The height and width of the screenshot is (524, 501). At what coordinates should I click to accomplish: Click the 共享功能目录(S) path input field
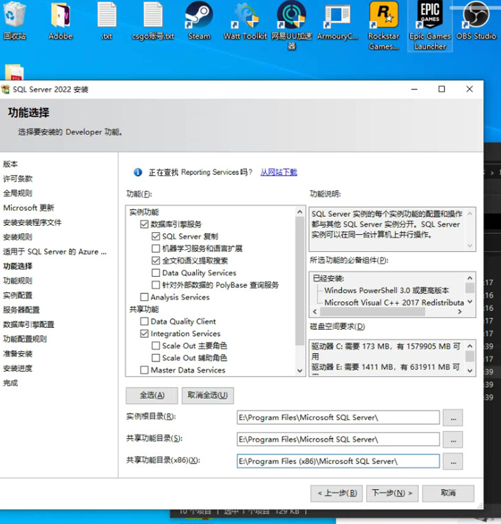338,439
